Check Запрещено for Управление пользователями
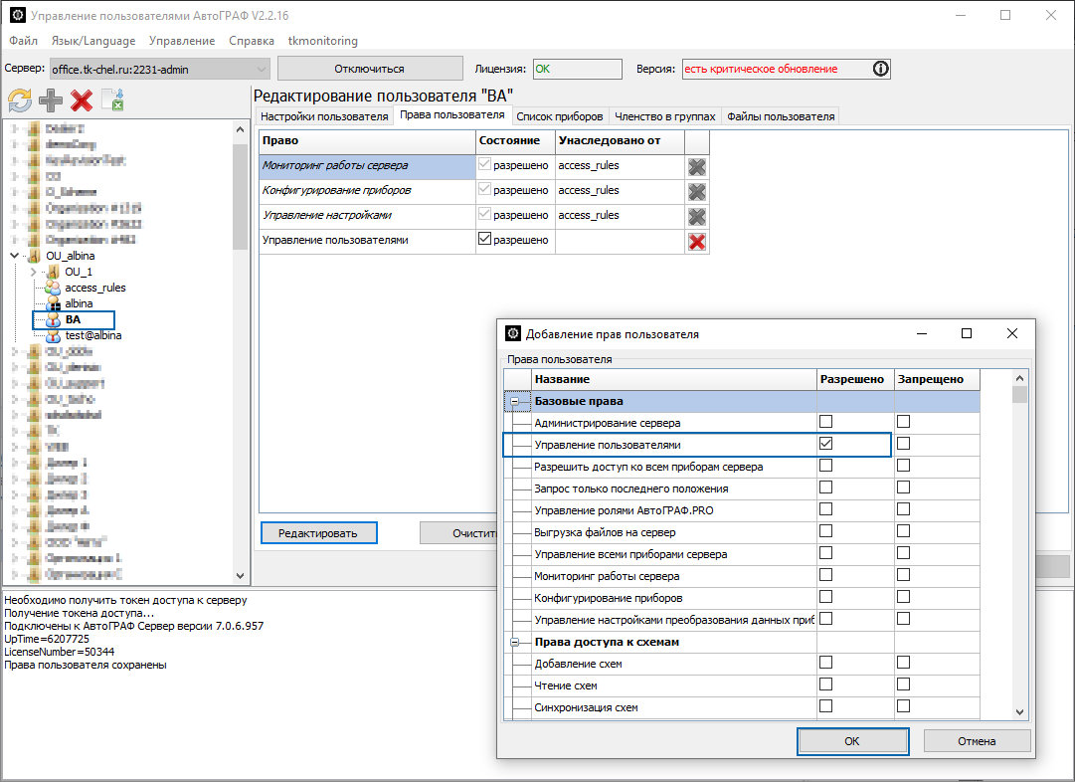This screenshot has height=782, width=1075. click(x=904, y=443)
